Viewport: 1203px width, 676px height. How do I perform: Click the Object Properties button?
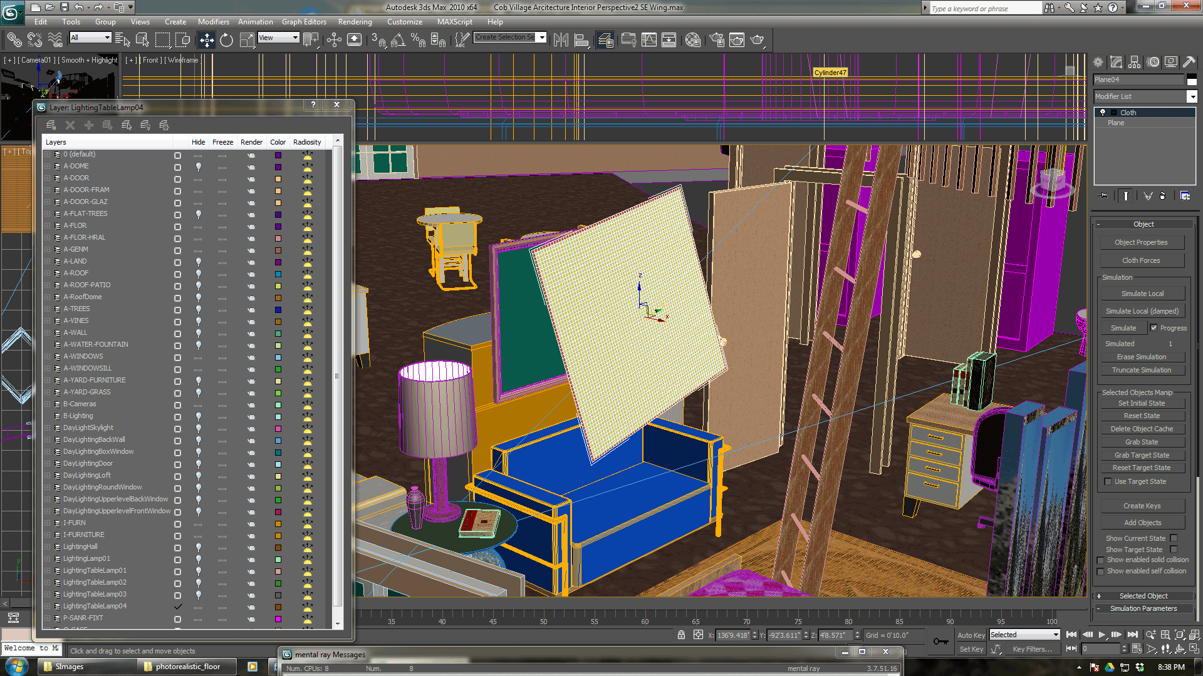(x=1141, y=242)
